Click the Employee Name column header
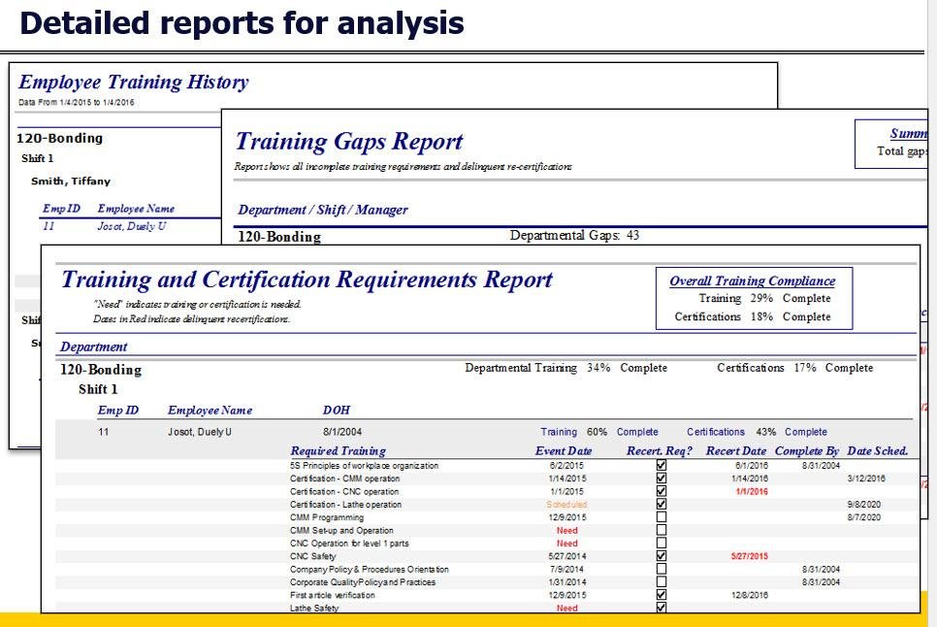Screen dimensions: 937x627 click(x=210, y=410)
